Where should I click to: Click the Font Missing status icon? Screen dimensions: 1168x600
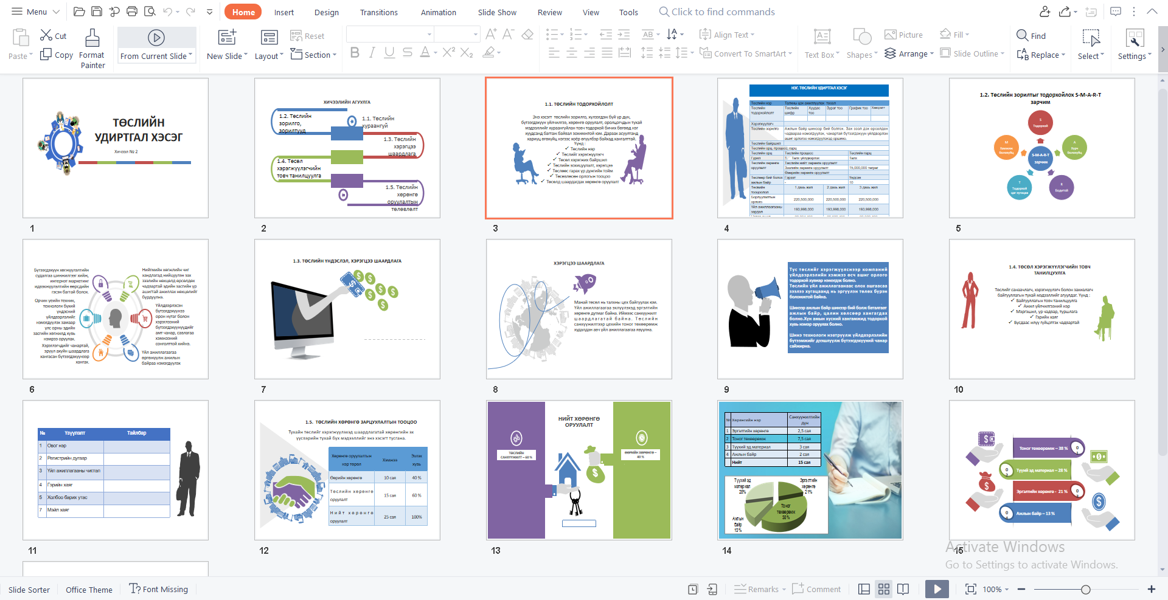click(134, 588)
